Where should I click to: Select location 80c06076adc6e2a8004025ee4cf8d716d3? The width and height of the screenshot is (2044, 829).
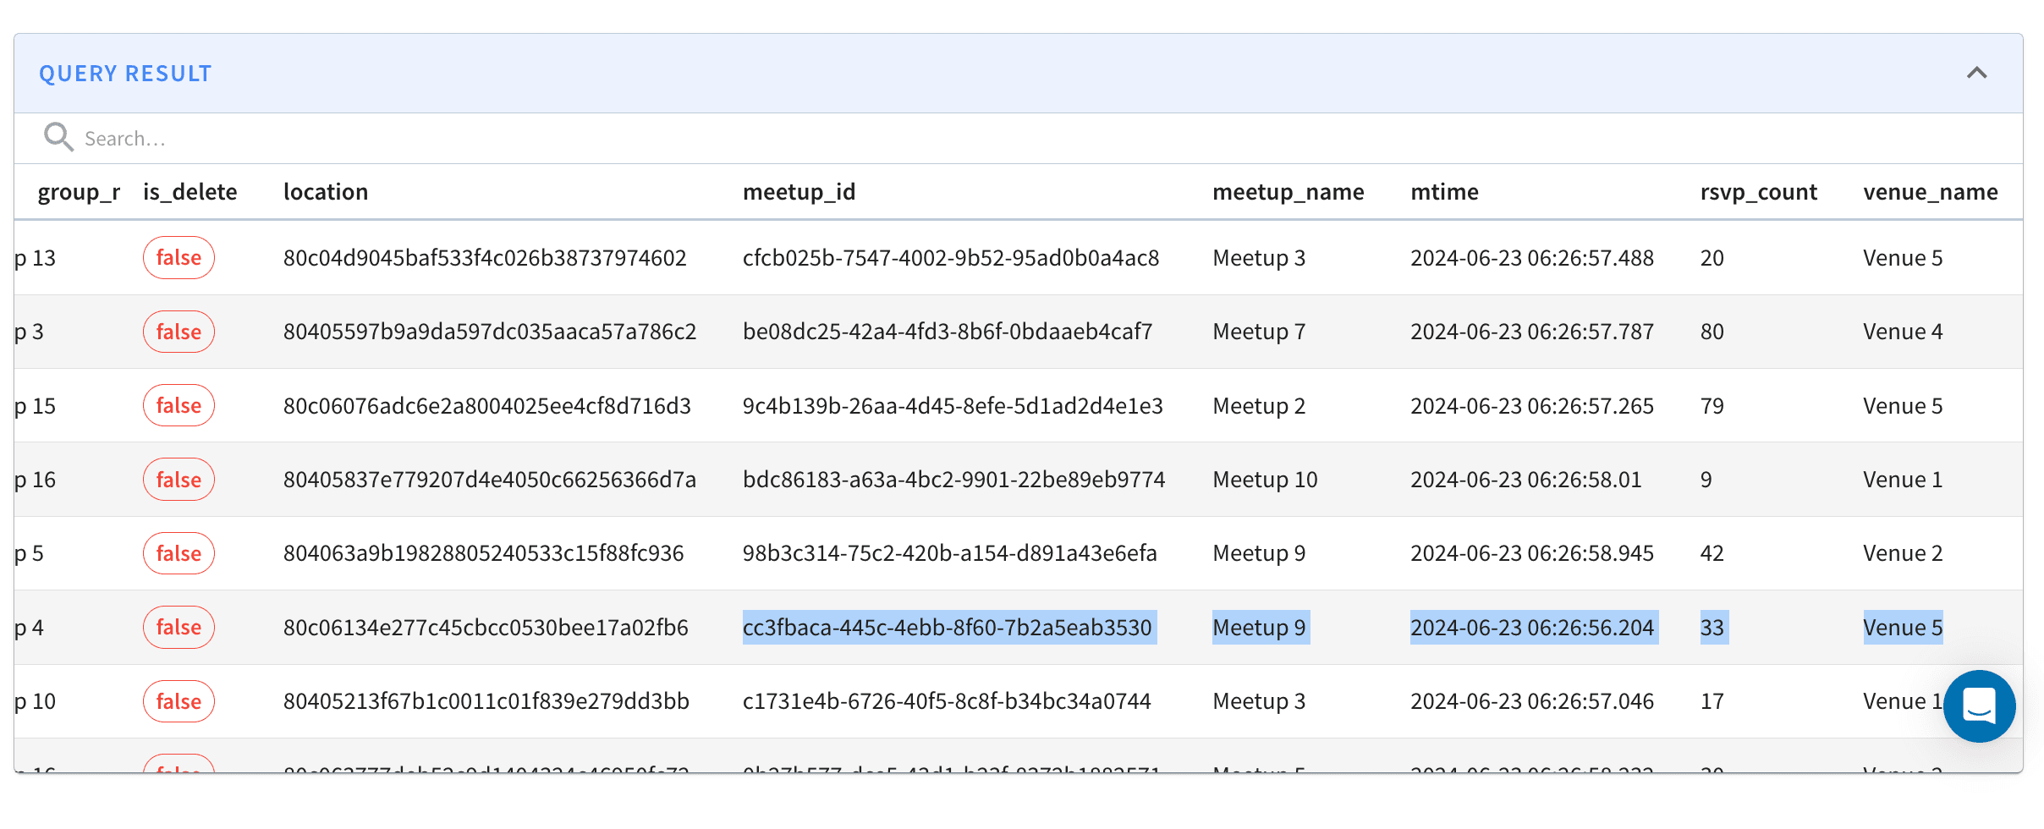click(x=487, y=406)
